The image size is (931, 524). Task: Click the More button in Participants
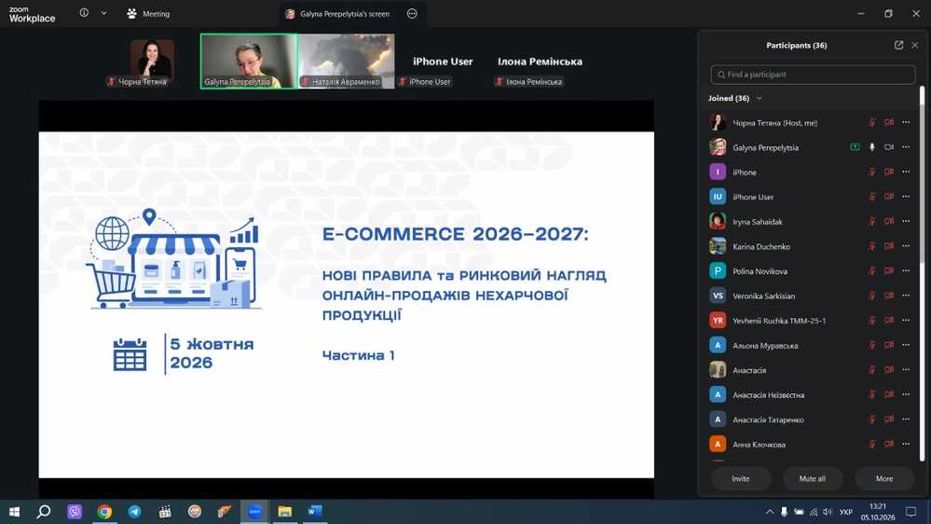click(x=884, y=479)
